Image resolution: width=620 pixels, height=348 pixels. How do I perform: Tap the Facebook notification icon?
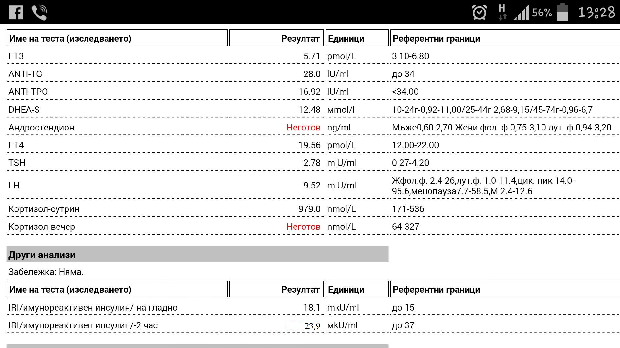coord(16,12)
